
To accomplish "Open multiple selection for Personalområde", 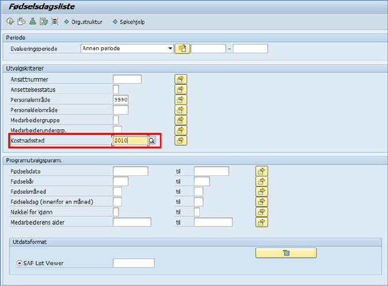I will click(181, 100).
